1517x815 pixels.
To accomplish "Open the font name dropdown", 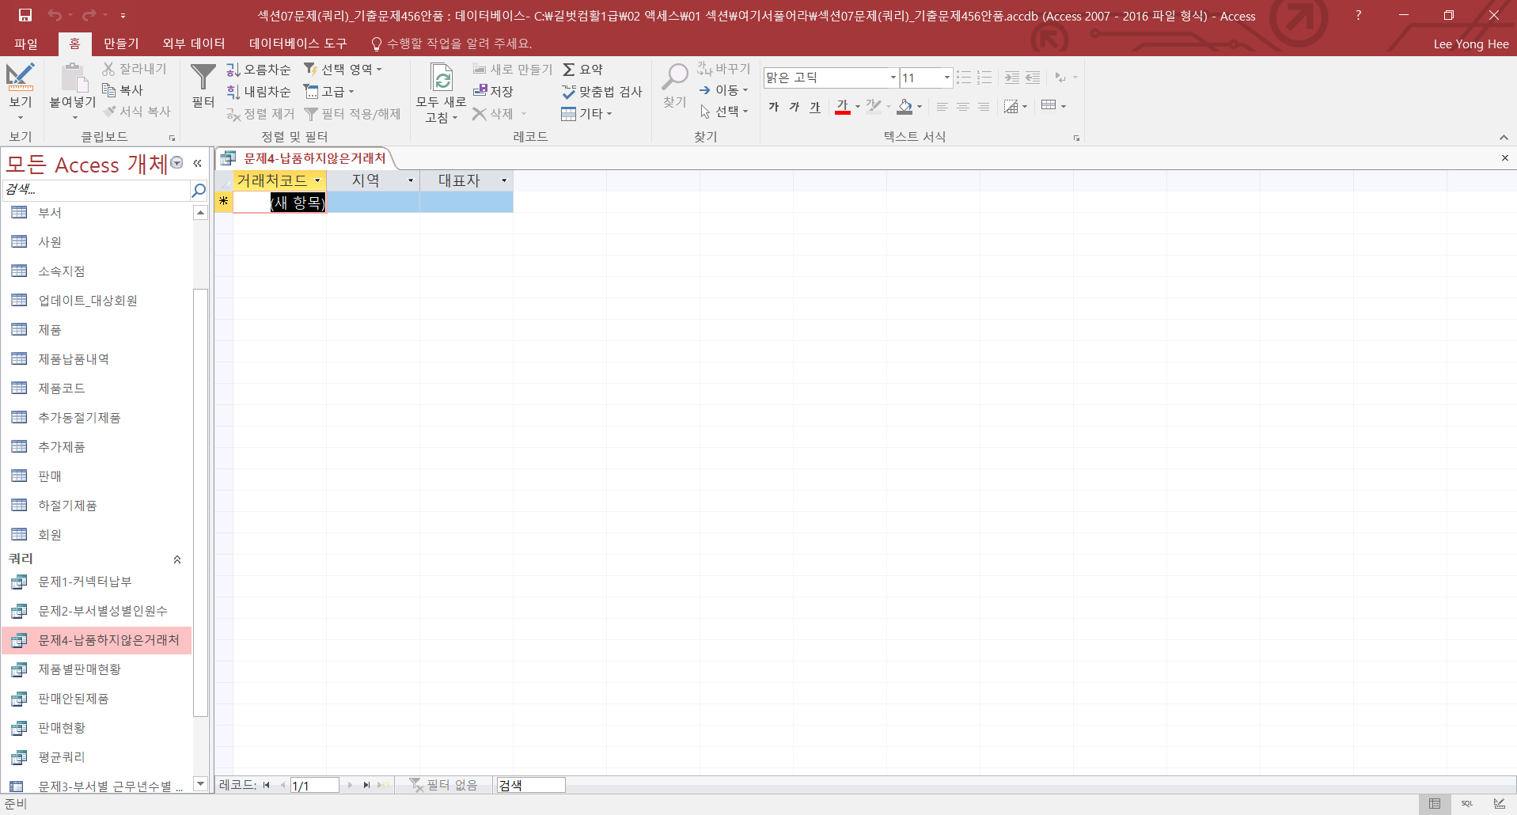I will [x=893, y=78].
